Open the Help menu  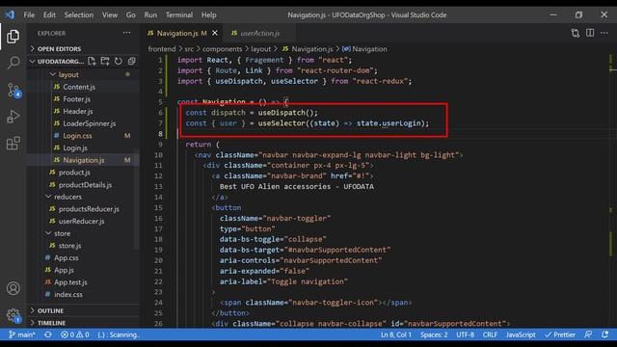tap(209, 15)
